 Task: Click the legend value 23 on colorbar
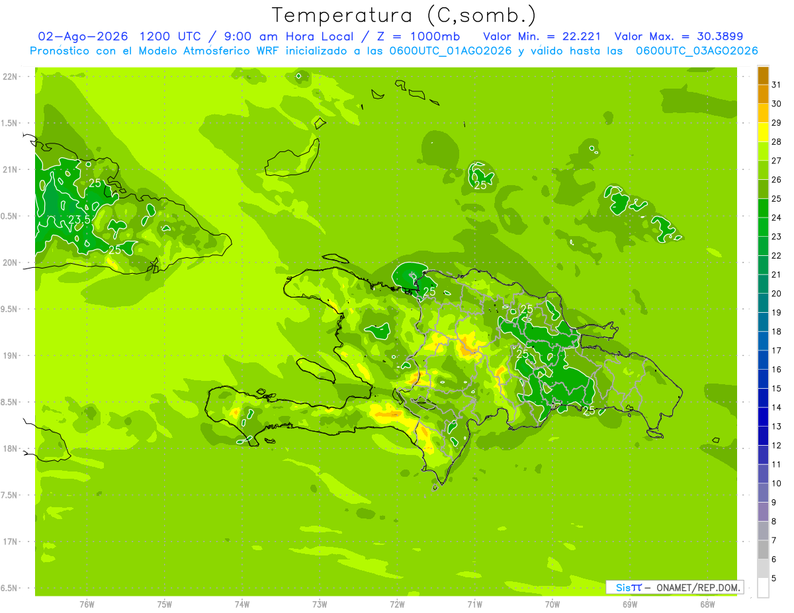(777, 236)
